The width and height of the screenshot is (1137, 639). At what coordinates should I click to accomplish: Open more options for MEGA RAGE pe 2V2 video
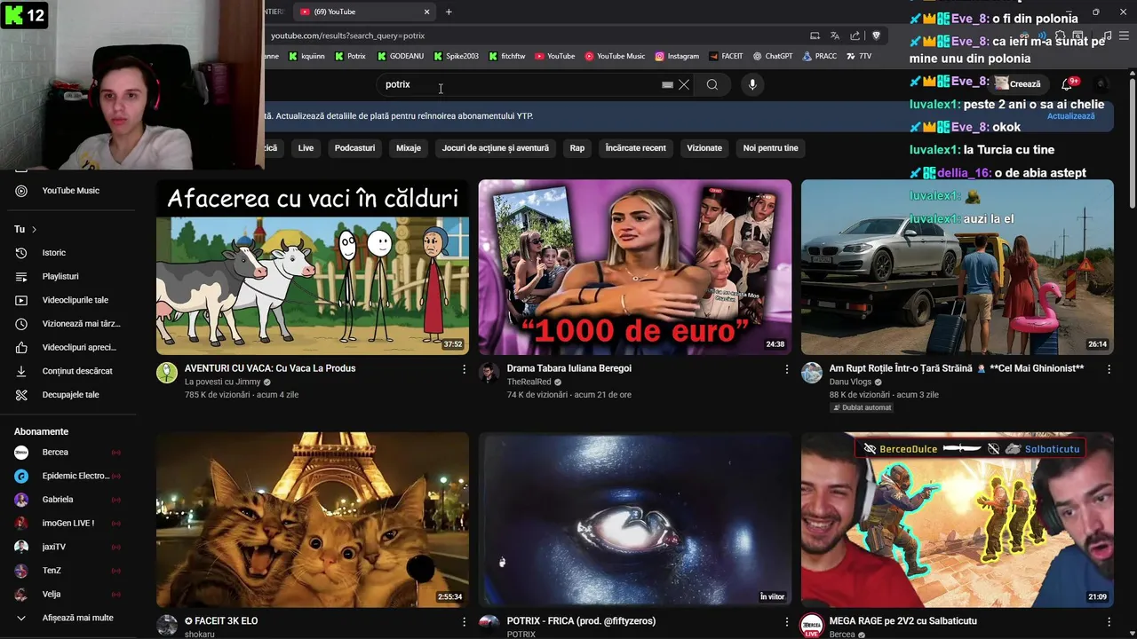(1109, 622)
